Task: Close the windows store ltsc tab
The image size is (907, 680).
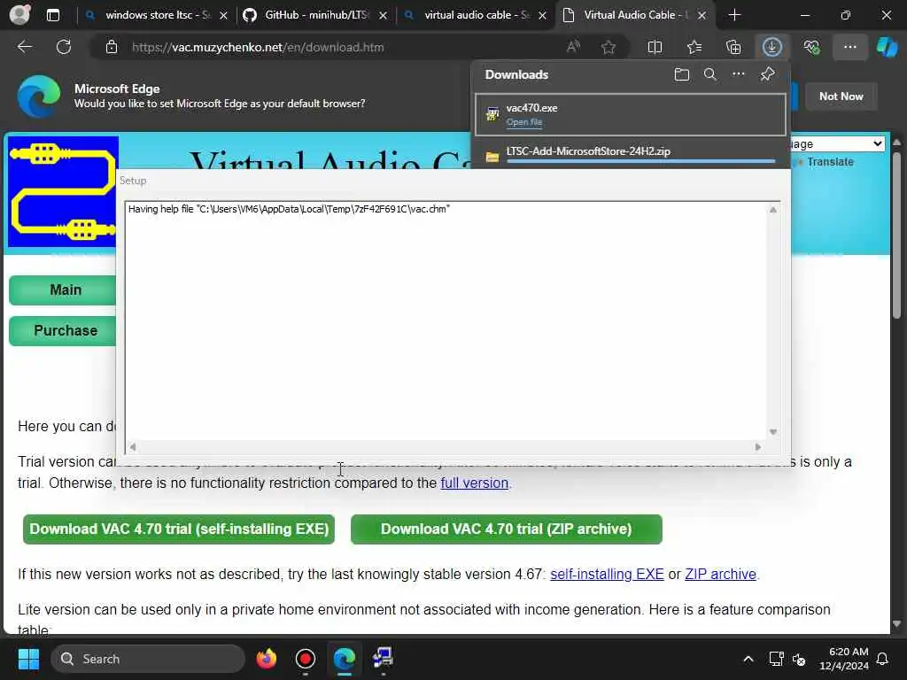Action: [223, 16]
